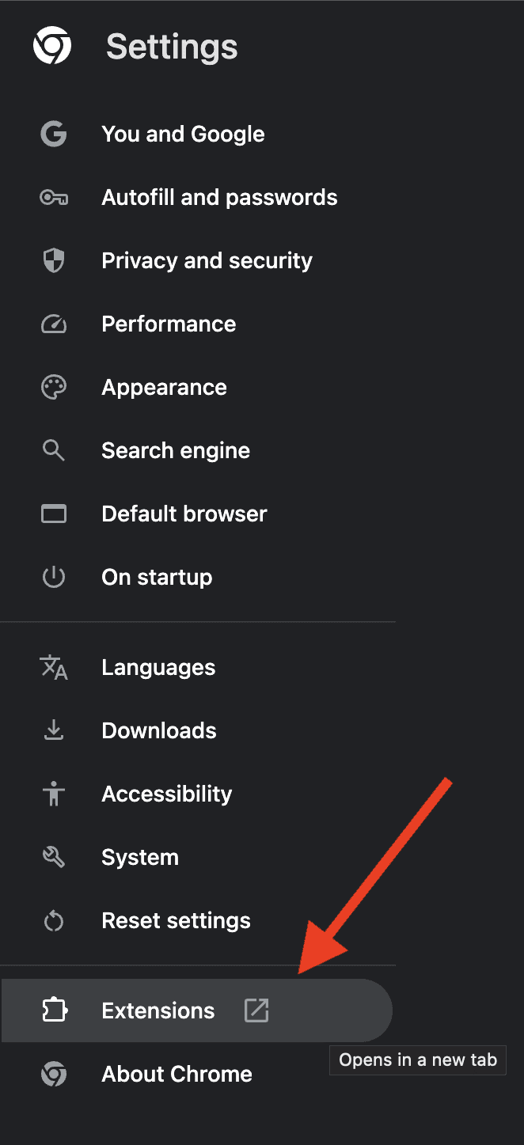Click the Google G icon
524x1145 pixels.
pyautogui.click(x=54, y=134)
